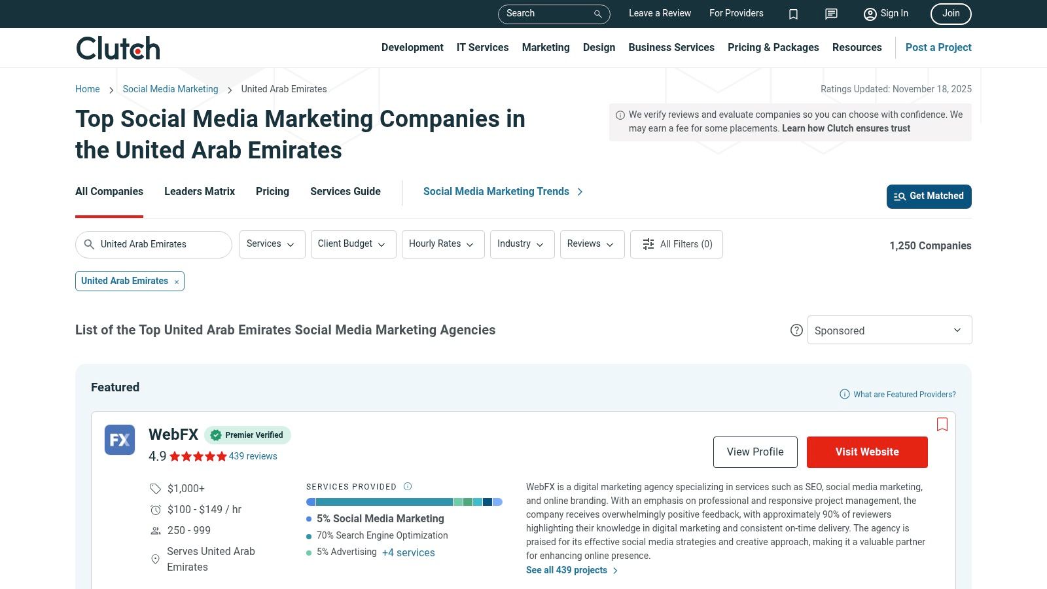The height and width of the screenshot is (589, 1047).
Task: Open the Sponsored sort dropdown
Action: coord(889,330)
